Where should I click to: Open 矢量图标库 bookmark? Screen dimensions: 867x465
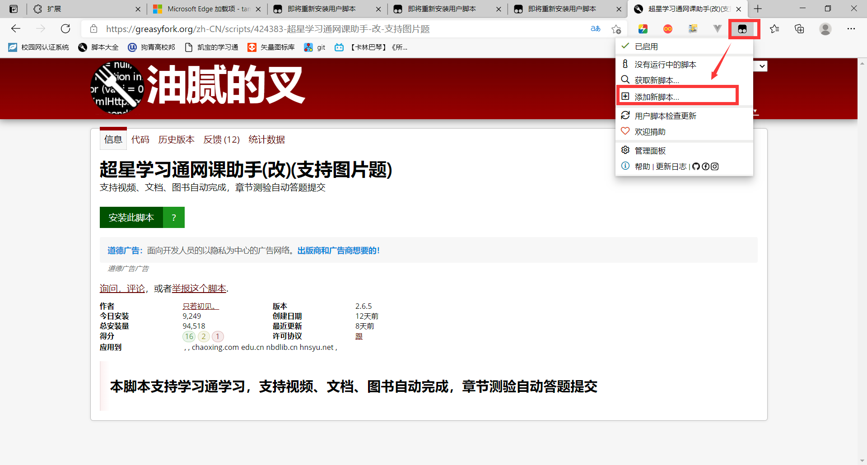click(271, 47)
